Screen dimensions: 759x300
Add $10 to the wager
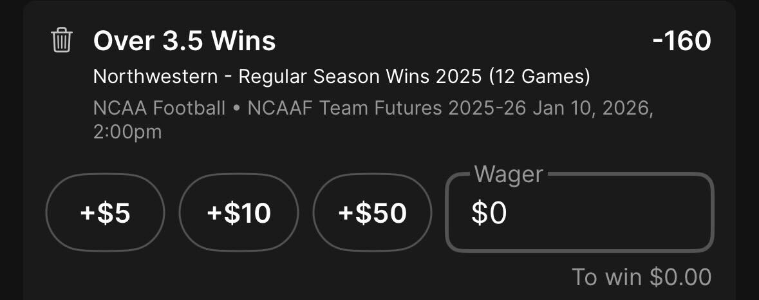(239, 212)
